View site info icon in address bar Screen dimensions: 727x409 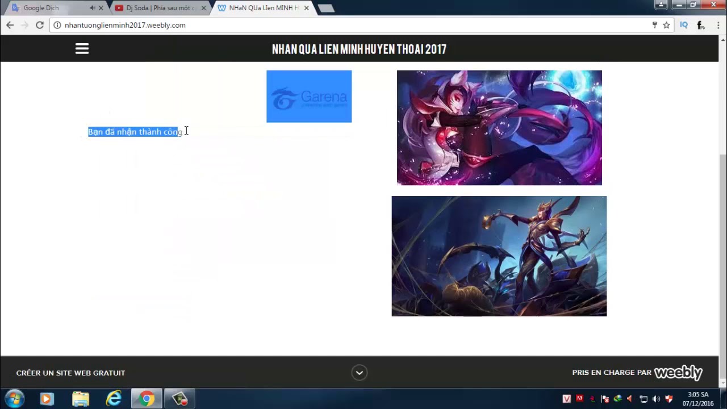57,25
